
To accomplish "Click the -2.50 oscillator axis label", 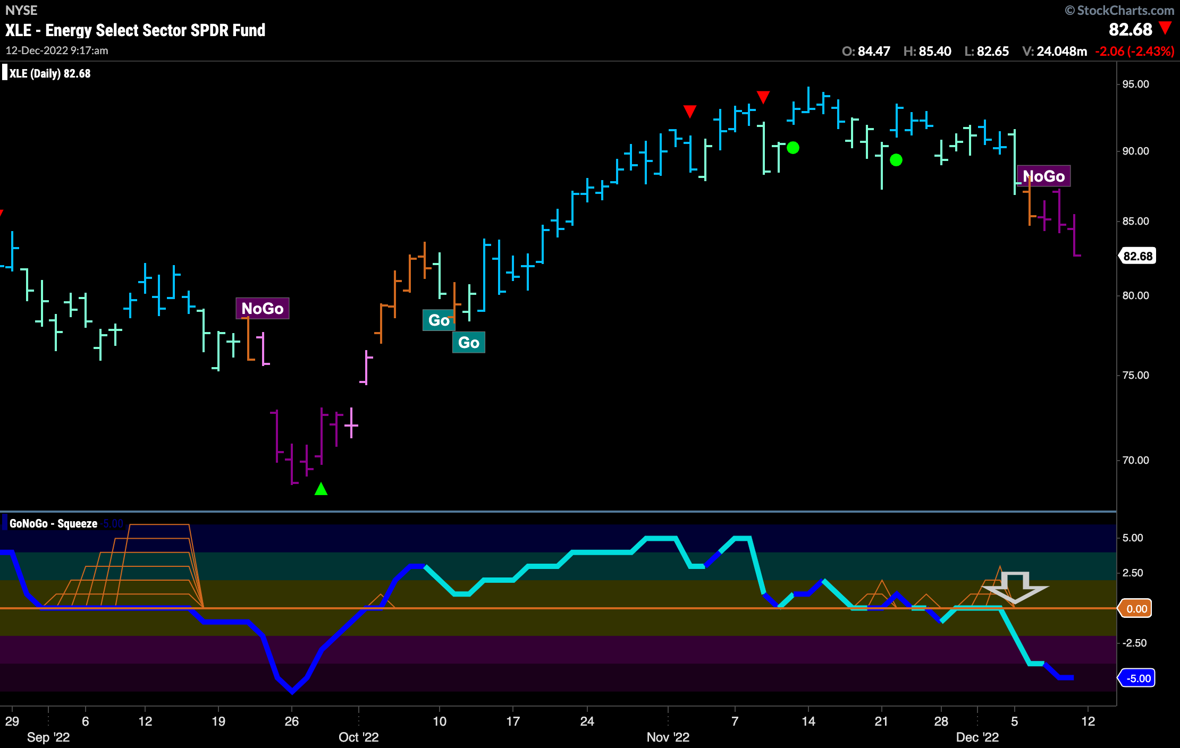I will coord(1134,643).
